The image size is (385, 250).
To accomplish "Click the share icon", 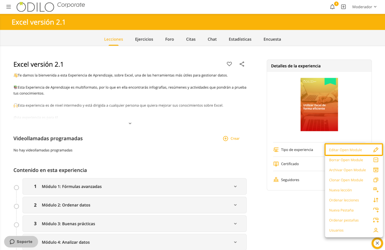I will [x=242, y=64].
